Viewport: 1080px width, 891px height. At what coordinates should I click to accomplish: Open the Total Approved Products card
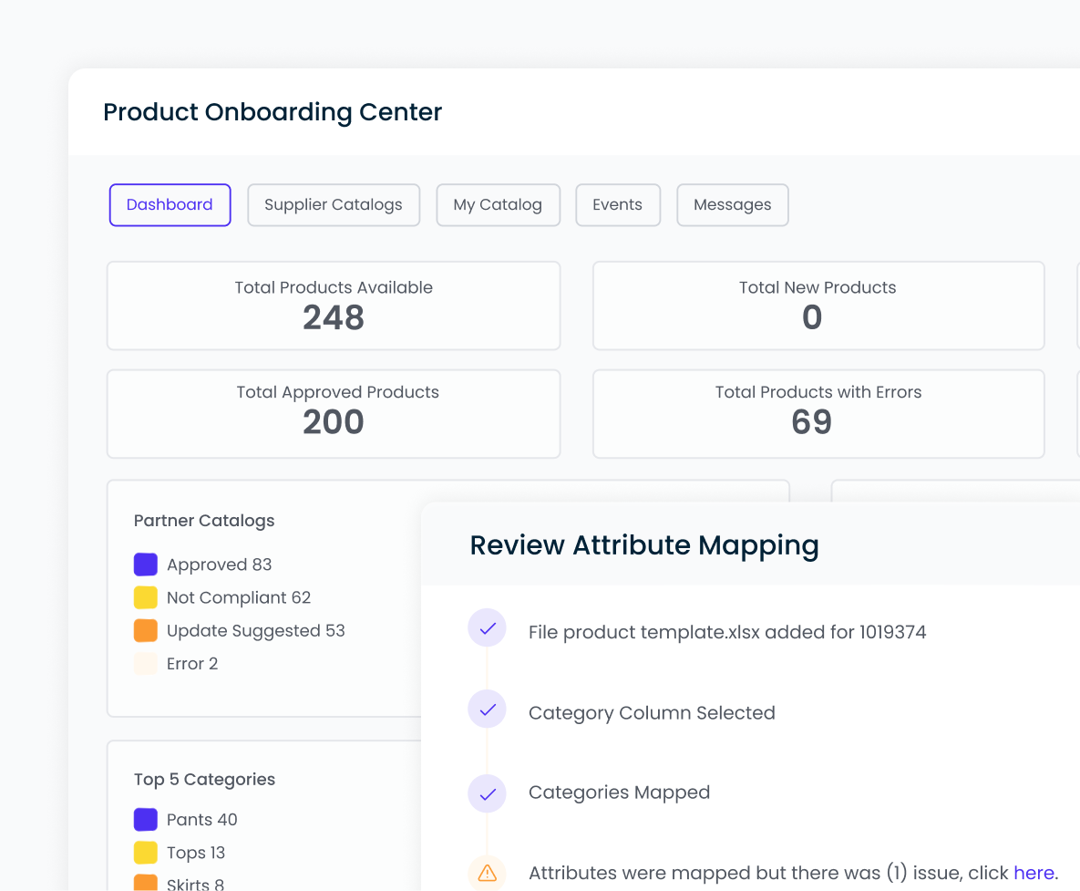click(334, 413)
